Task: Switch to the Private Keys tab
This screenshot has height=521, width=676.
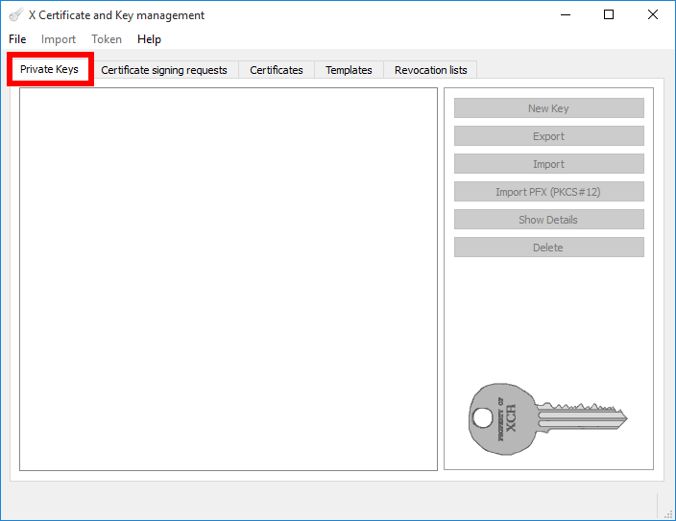Action: pyautogui.click(x=49, y=70)
